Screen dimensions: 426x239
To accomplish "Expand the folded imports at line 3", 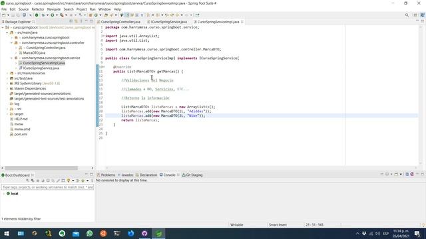I will 103,36.
